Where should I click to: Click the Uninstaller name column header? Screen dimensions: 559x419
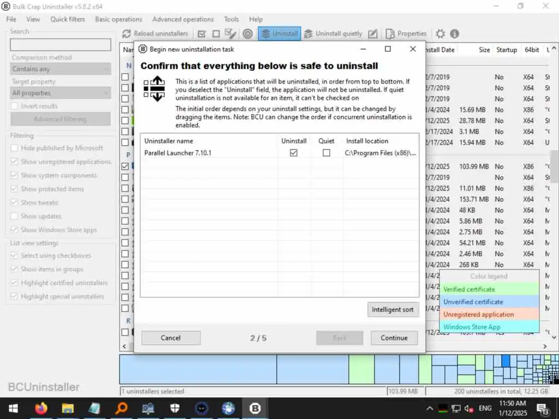tap(209, 141)
